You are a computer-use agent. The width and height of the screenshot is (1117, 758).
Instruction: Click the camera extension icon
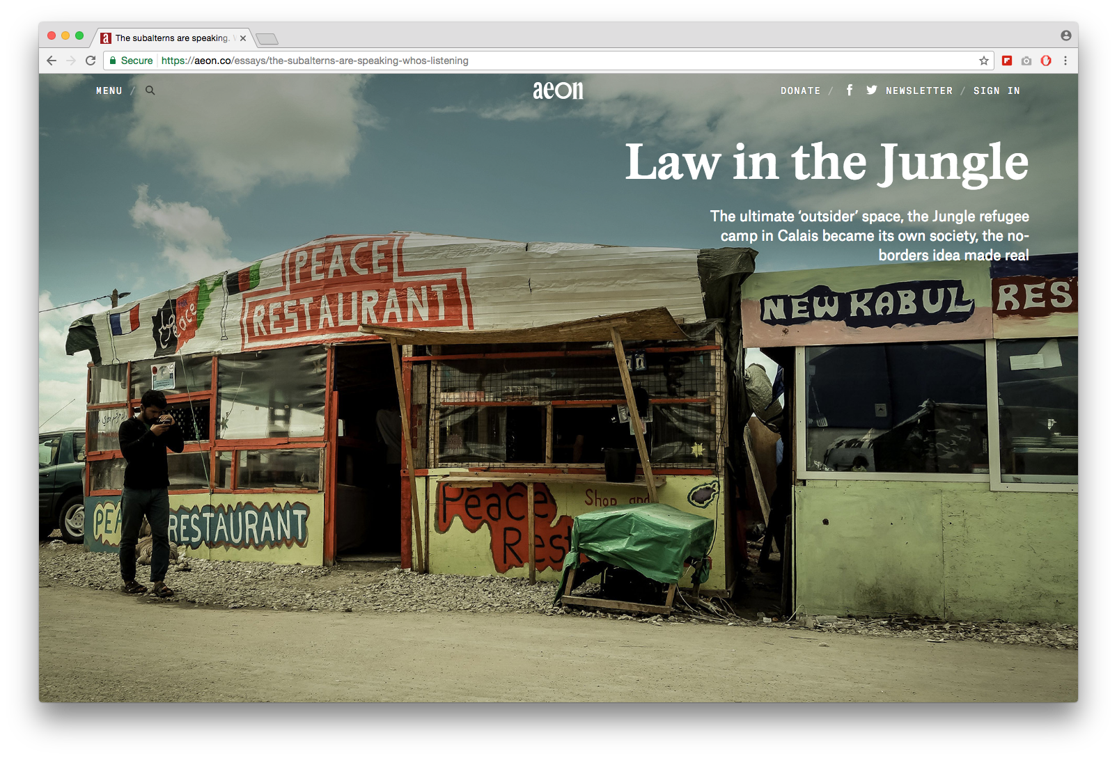click(1026, 61)
